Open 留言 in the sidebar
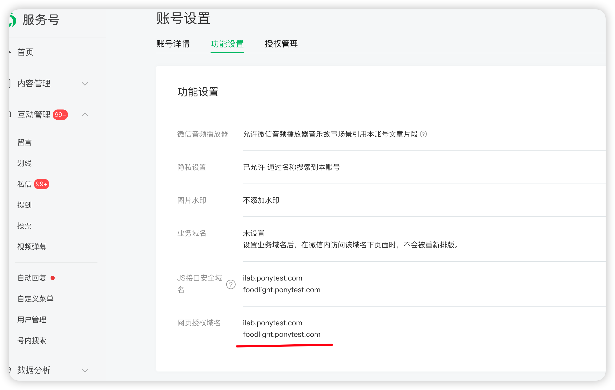The image size is (615, 390). [24, 143]
